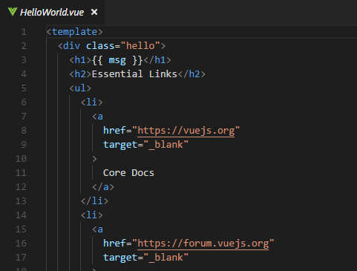The image size is (357, 271).
Task: Click the "_blank" value on line 9
Action: click(x=166, y=145)
